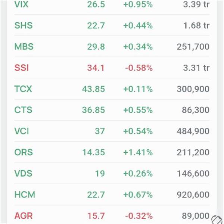The image size is (224, 224).
Task: Open the AGR ticker in red
Action: pyautogui.click(x=24, y=216)
